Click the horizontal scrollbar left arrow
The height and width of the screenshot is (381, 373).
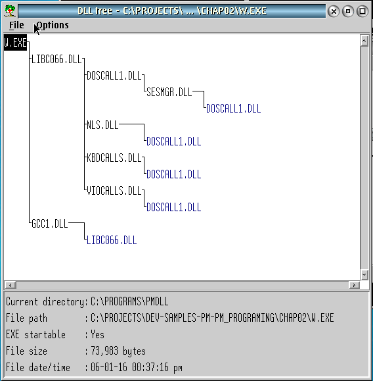(11, 285)
